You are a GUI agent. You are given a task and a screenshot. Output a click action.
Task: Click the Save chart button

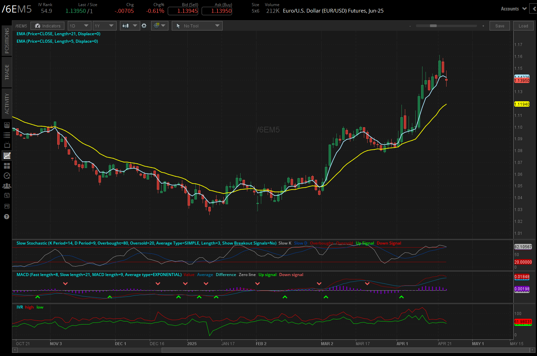(x=500, y=26)
